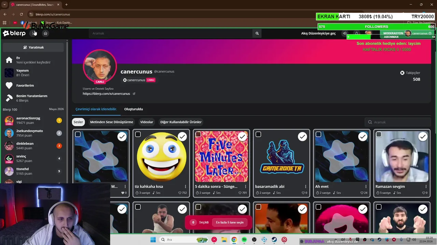Tick checkbox on first sound card, title cut off
Image resolution: width=437 pixels, height=245 pixels.
pos(78,134)
